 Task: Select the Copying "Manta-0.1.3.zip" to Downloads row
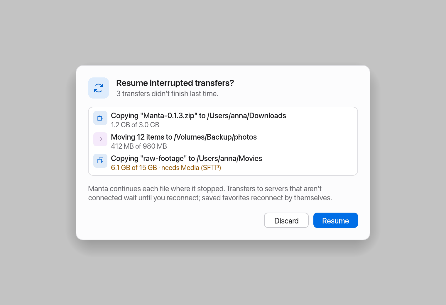(223, 120)
